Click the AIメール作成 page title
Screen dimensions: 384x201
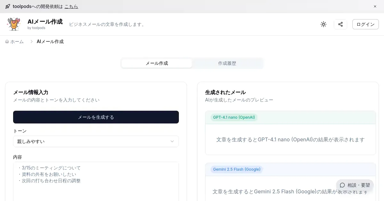coord(45,22)
